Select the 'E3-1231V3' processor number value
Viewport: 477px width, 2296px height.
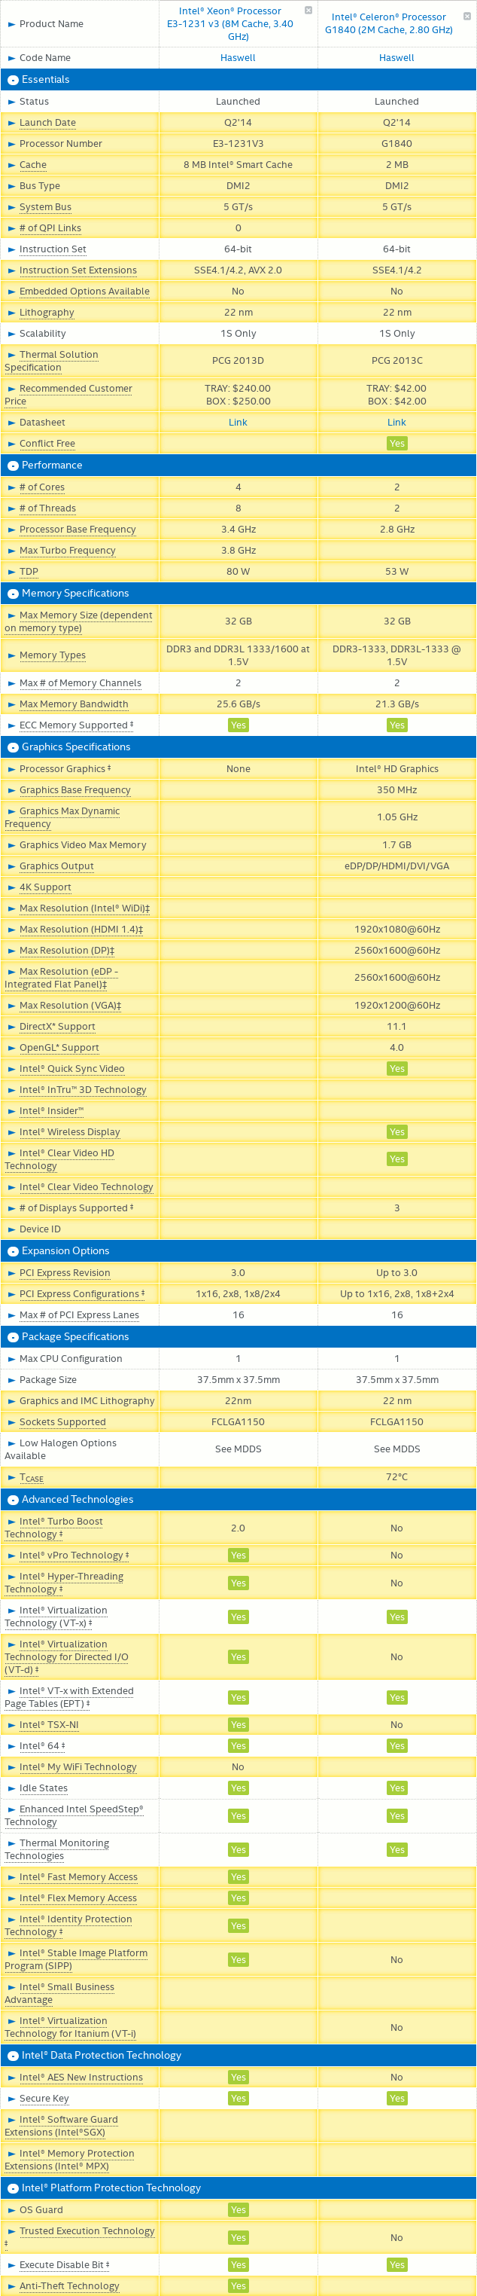(x=238, y=143)
